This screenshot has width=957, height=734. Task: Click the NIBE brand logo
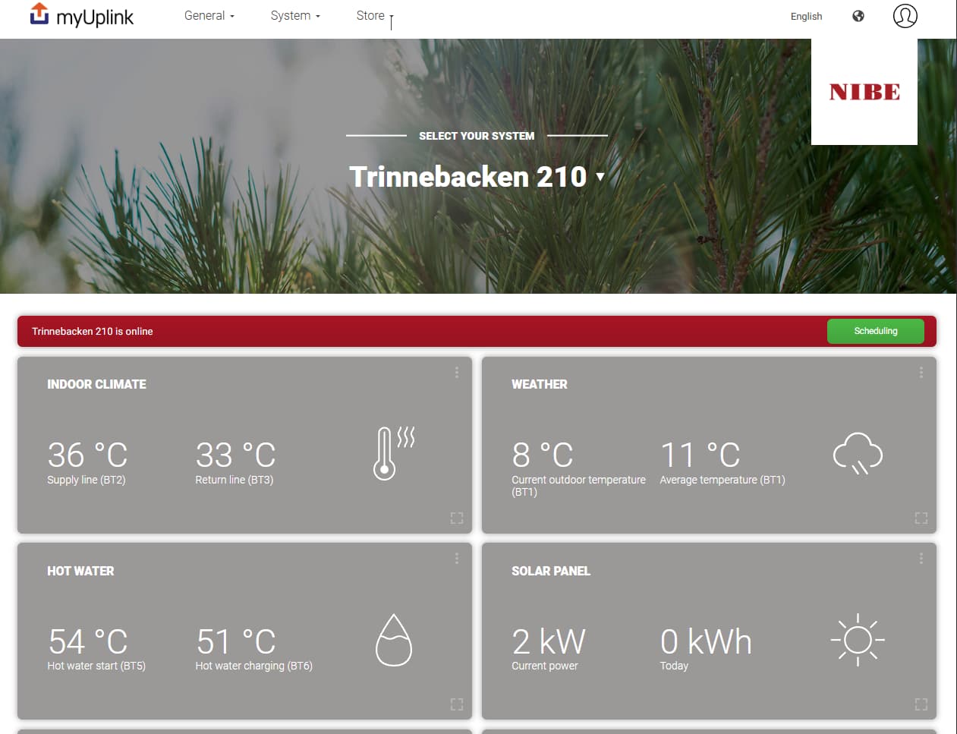[x=864, y=92]
